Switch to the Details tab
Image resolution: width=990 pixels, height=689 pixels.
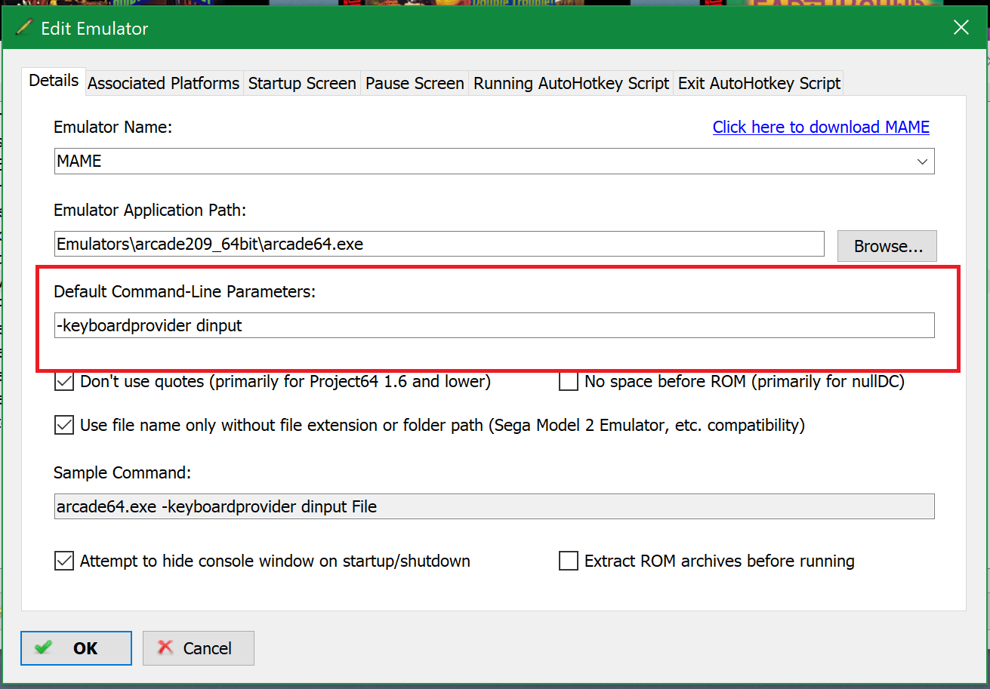pyautogui.click(x=54, y=82)
